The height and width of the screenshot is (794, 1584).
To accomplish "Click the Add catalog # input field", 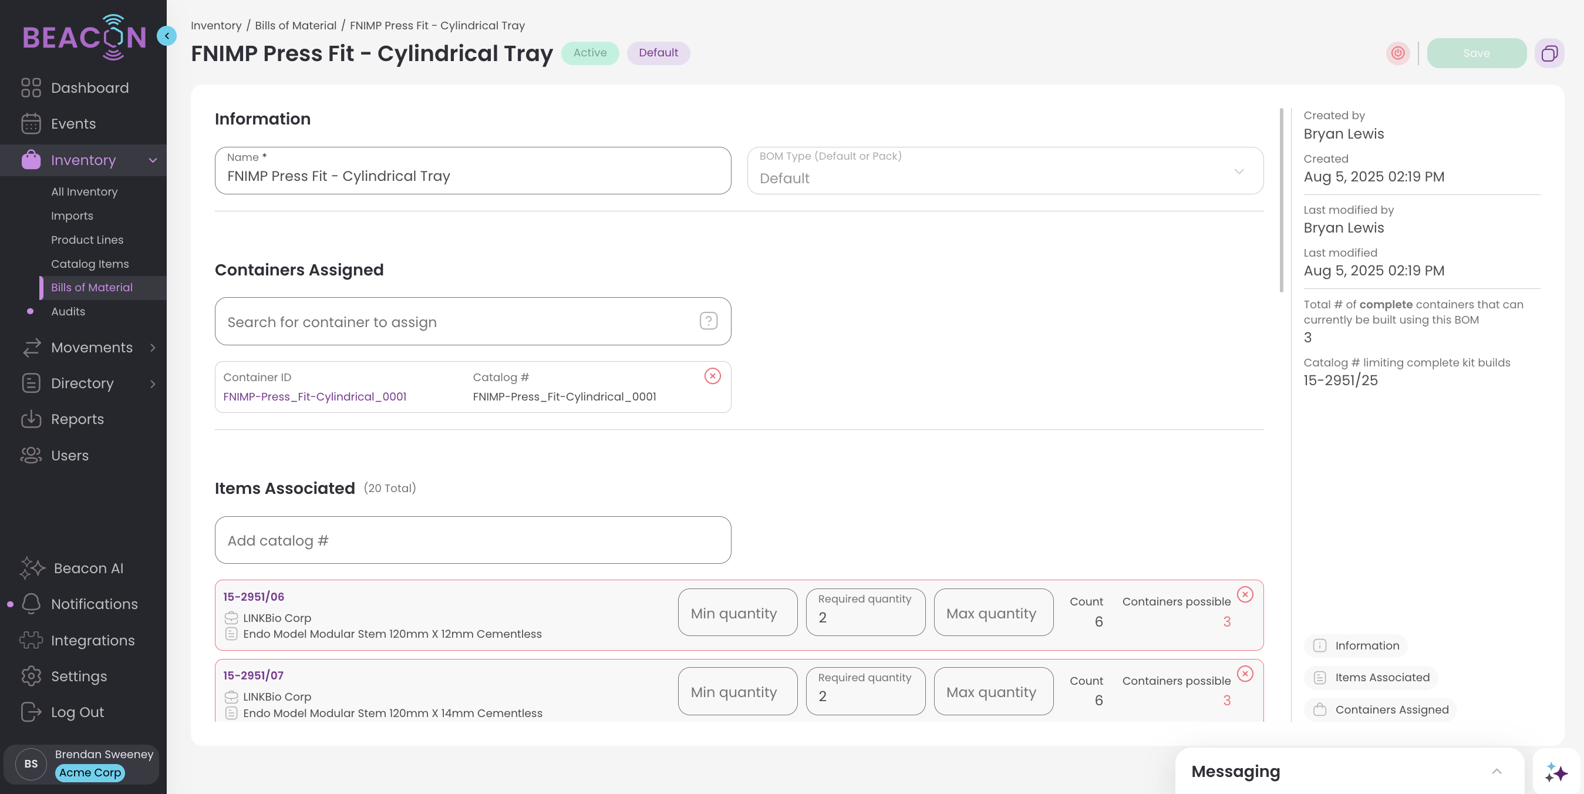I will click(x=472, y=540).
